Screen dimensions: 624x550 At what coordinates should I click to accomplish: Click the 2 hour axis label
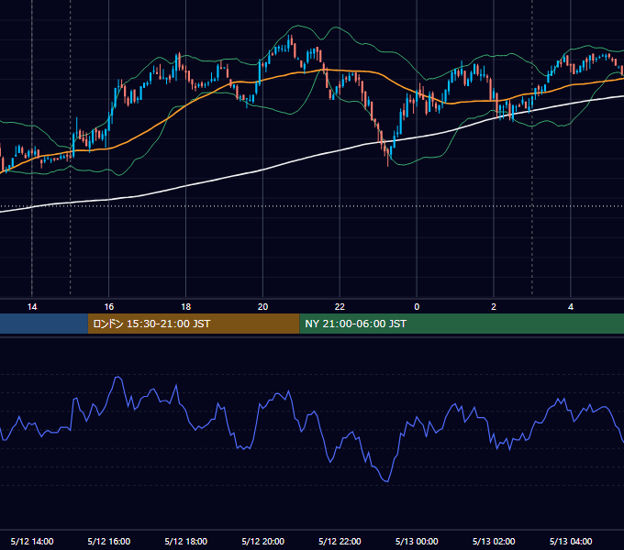[x=494, y=307]
